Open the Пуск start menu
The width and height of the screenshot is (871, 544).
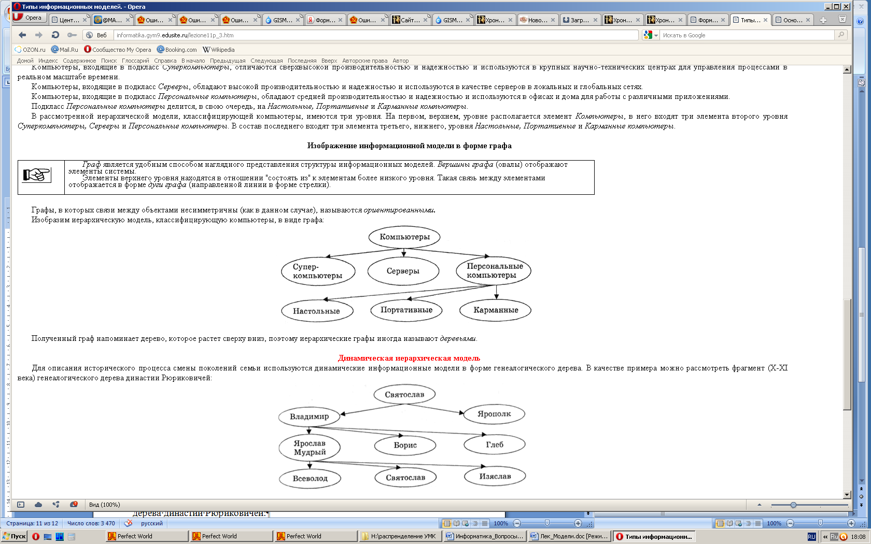point(15,536)
